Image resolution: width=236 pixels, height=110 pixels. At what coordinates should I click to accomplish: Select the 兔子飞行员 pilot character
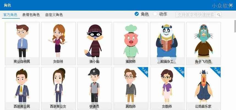tap(204, 44)
